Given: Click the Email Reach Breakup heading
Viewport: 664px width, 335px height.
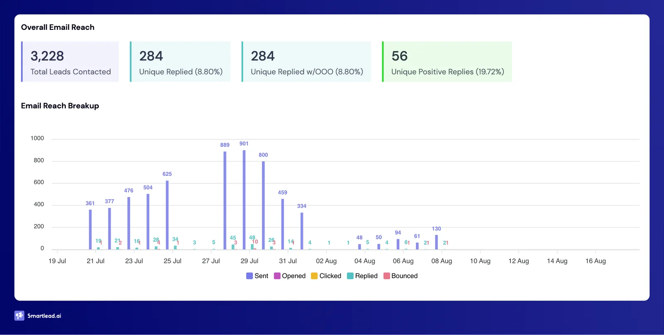Looking at the screenshot, I should point(60,106).
